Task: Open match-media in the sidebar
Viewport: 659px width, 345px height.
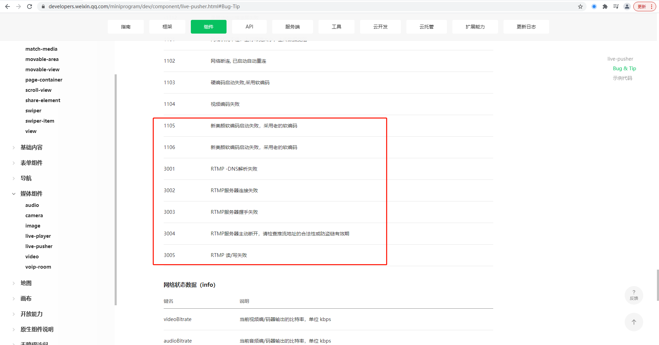Action: click(41, 49)
